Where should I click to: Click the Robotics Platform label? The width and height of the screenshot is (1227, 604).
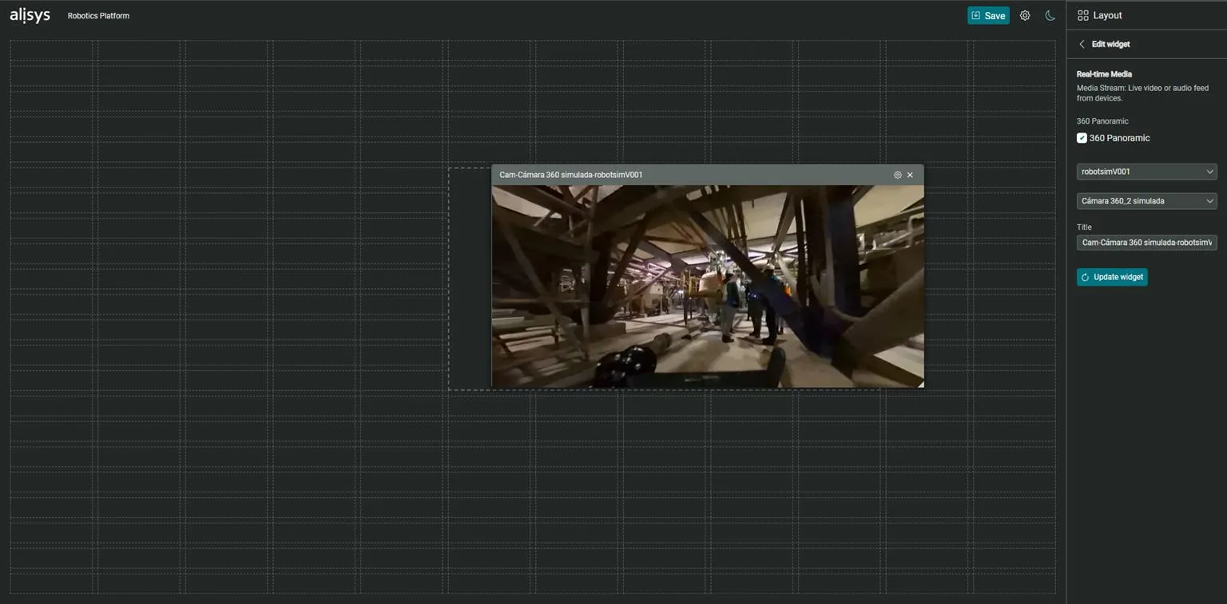[x=98, y=16]
